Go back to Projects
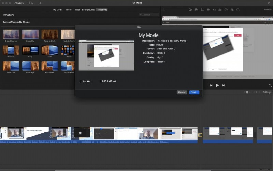 pyautogui.click(x=19, y=3)
